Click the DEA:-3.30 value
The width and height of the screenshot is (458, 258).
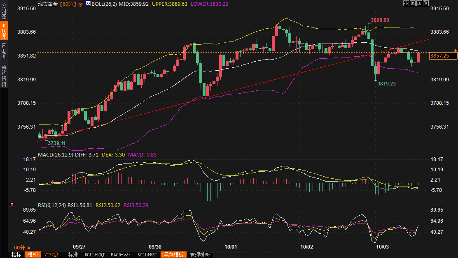113,154
